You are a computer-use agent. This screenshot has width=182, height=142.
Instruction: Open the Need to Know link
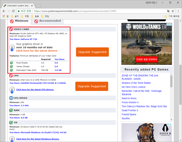129,98
